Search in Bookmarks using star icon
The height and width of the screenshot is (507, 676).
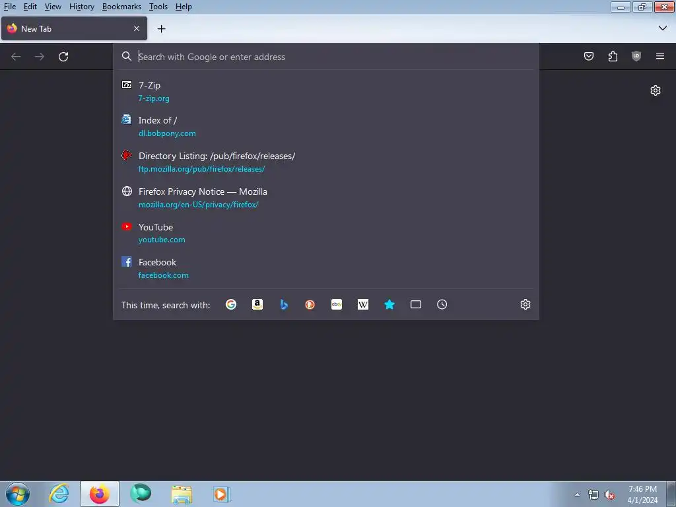pyautogui.click(x=389, y=304)
